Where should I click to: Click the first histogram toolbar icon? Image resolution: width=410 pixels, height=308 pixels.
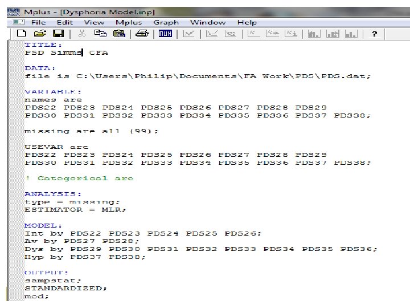click(314, 34)
